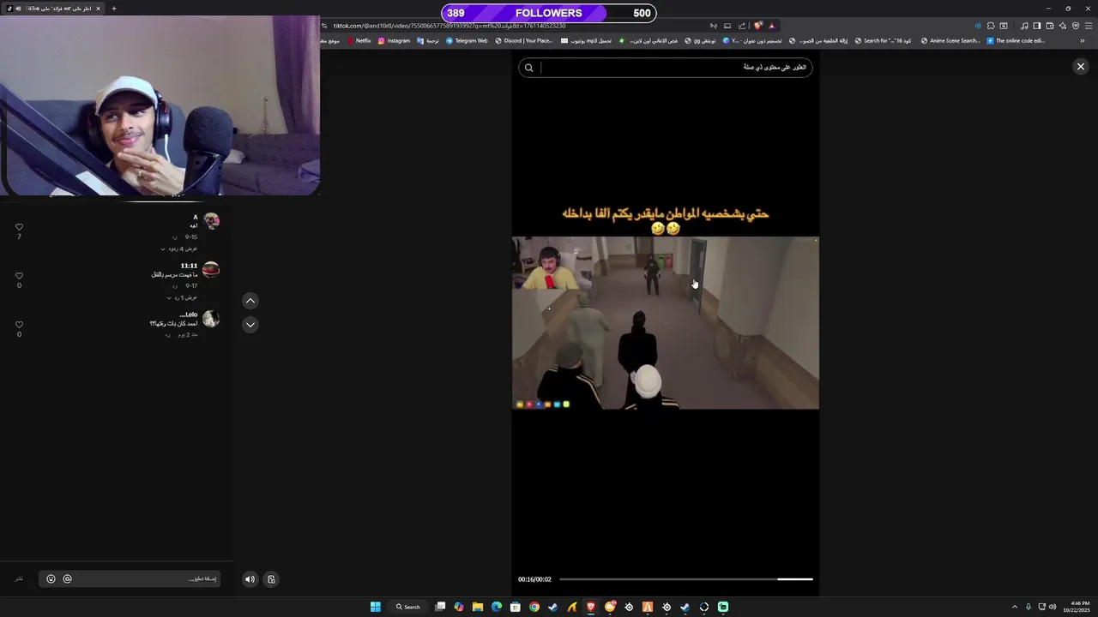Viewport: 1098px width, 617px height.
Task: Open The online code editor bookmark
Action: (1016, 40)
